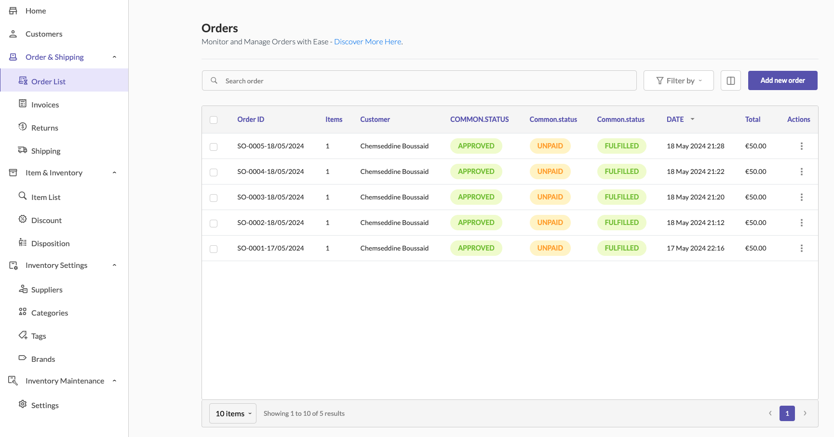Go to next page arrow
Screen dimensions: 834x437
point(805,413)
